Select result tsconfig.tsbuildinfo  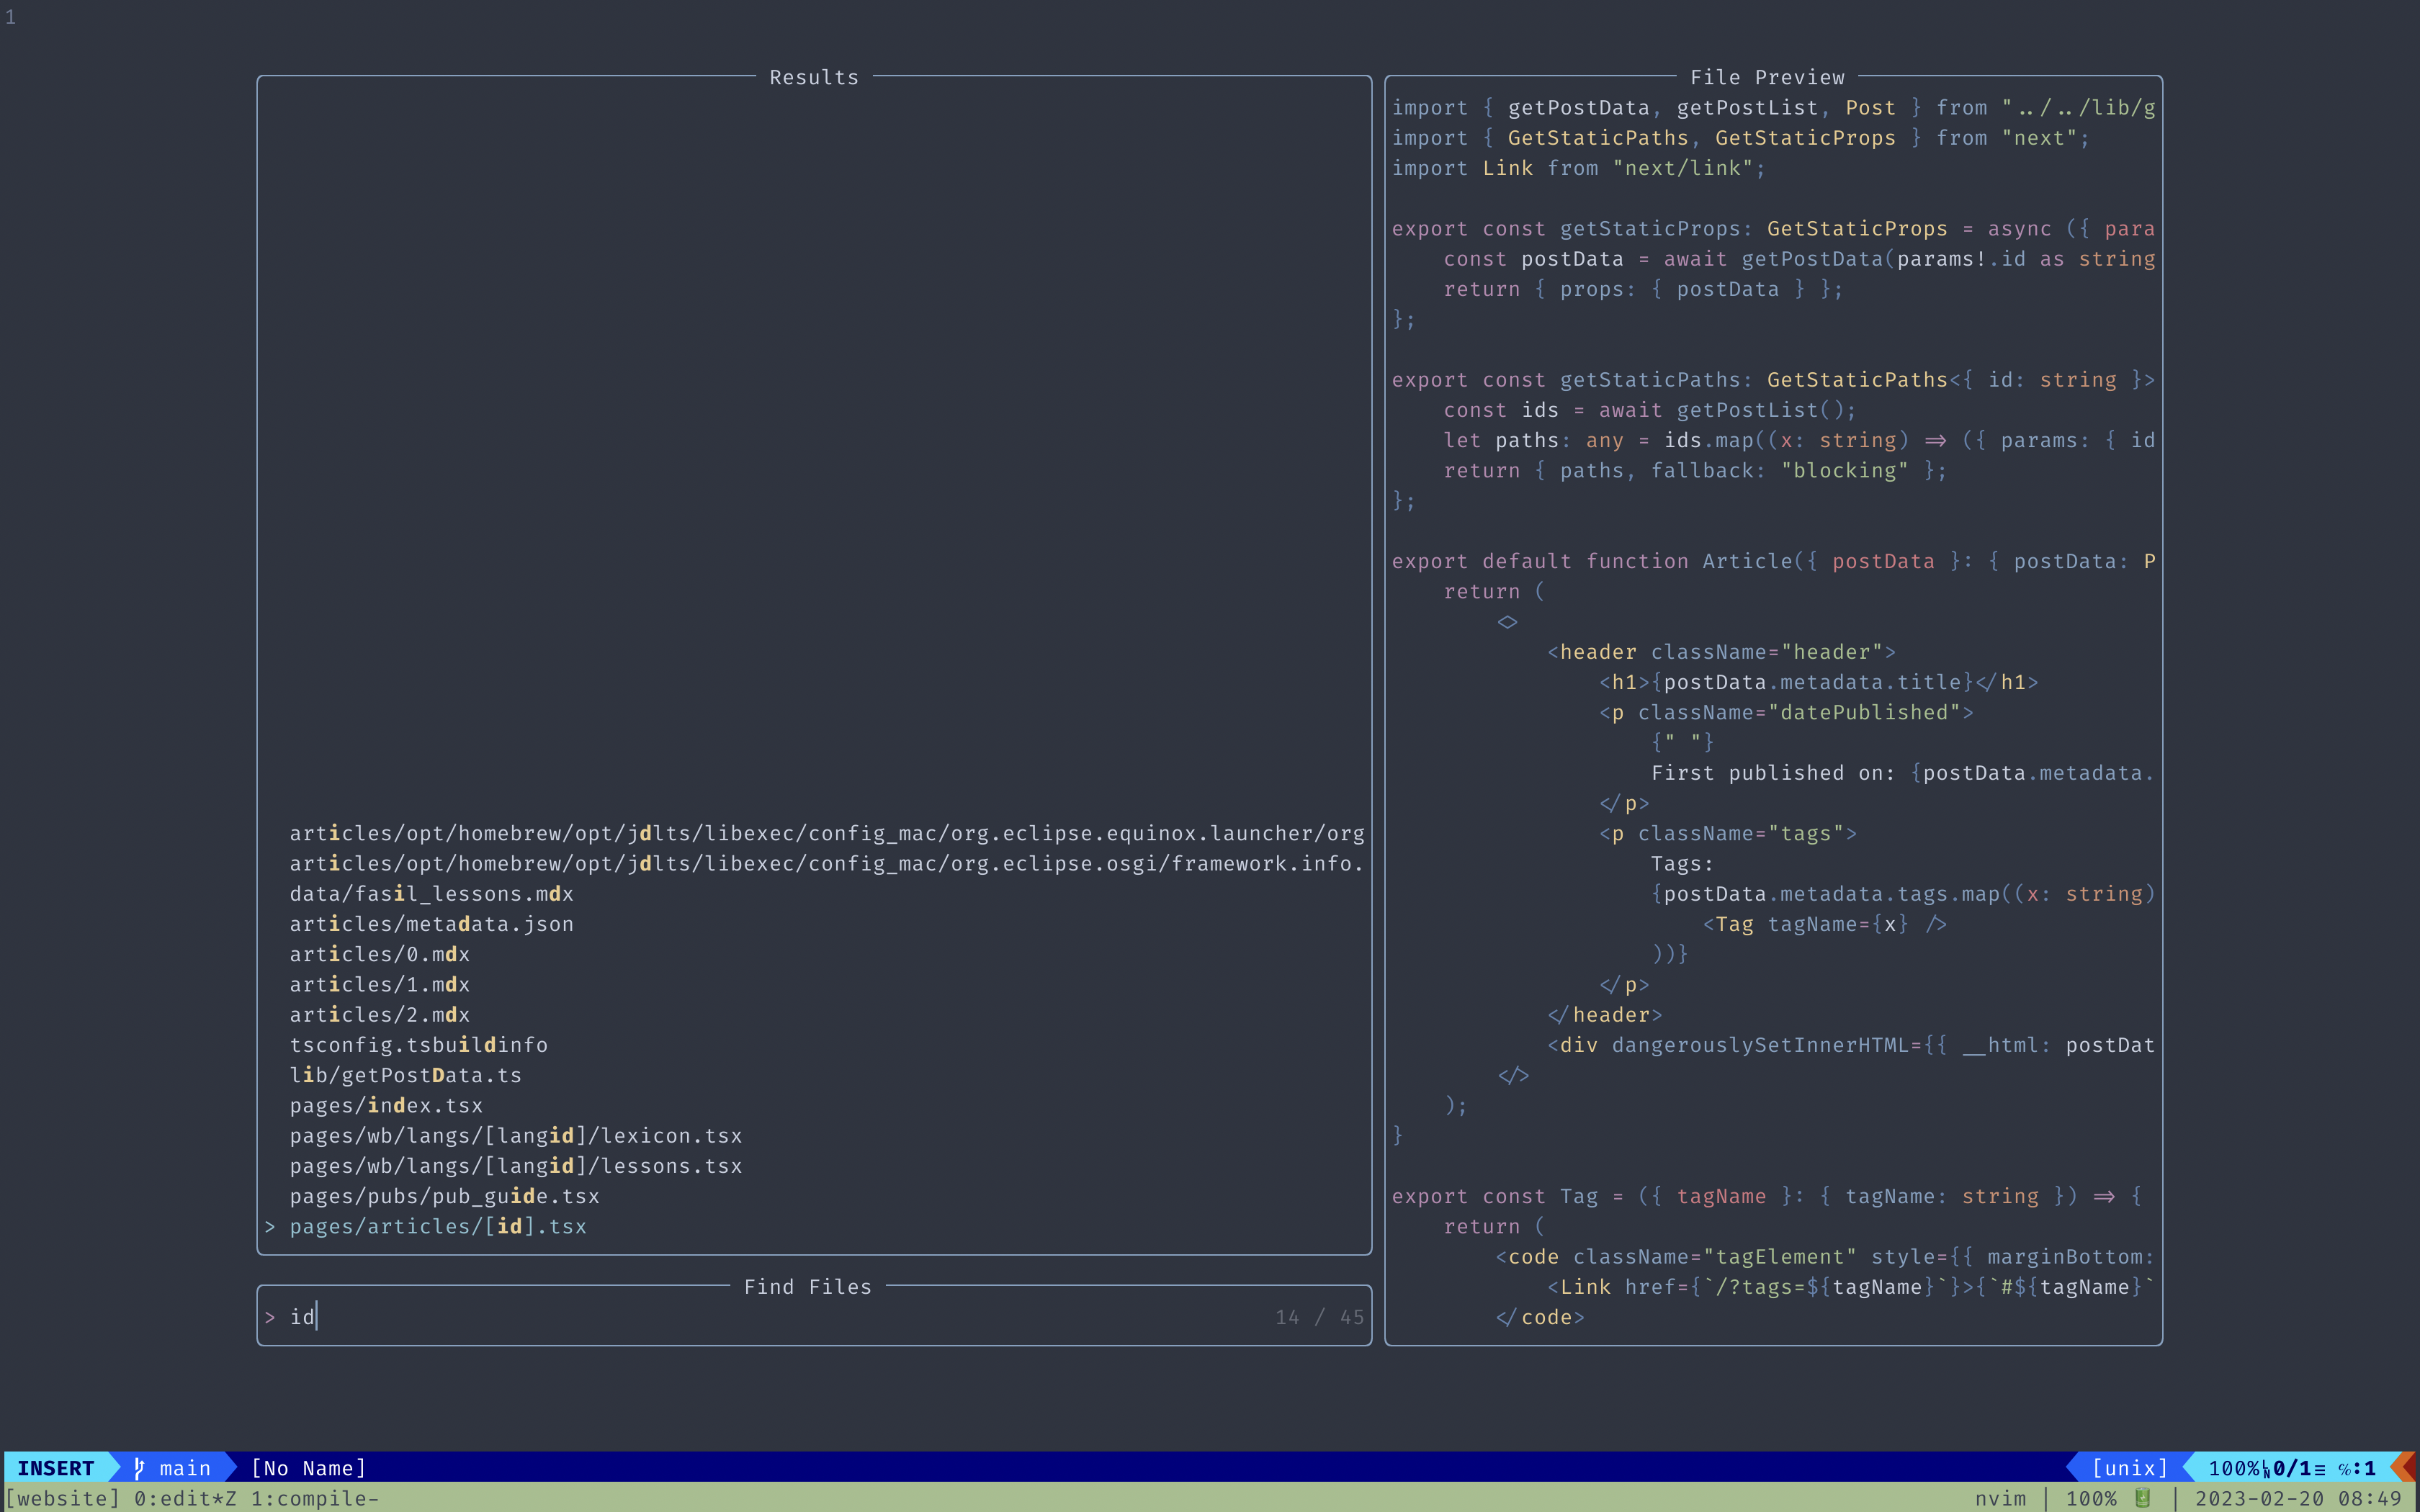click(x=419, y=1045)
